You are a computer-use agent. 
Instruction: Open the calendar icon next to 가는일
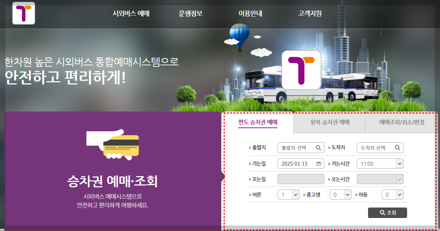(x=319, y=163)
